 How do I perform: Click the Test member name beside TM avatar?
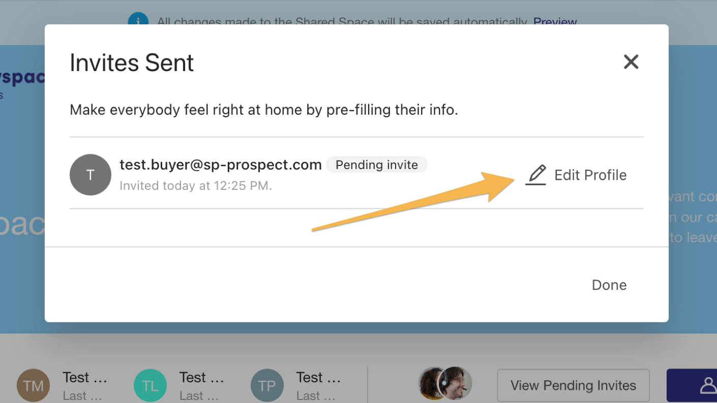click(85, 378)
